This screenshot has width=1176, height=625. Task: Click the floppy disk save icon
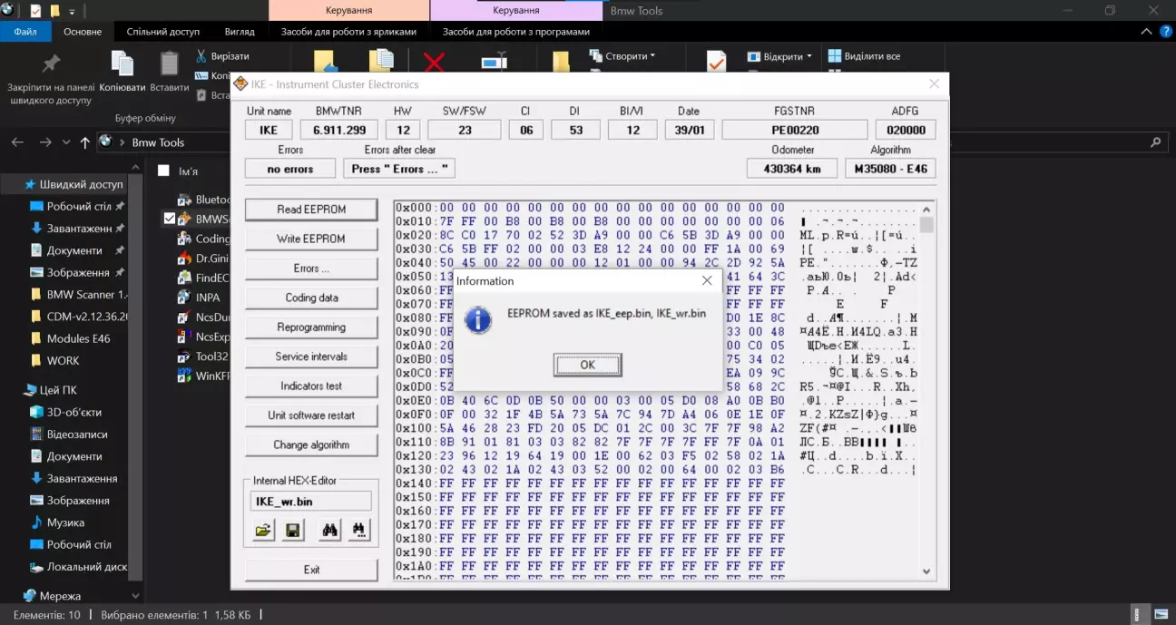click(293, 531)
